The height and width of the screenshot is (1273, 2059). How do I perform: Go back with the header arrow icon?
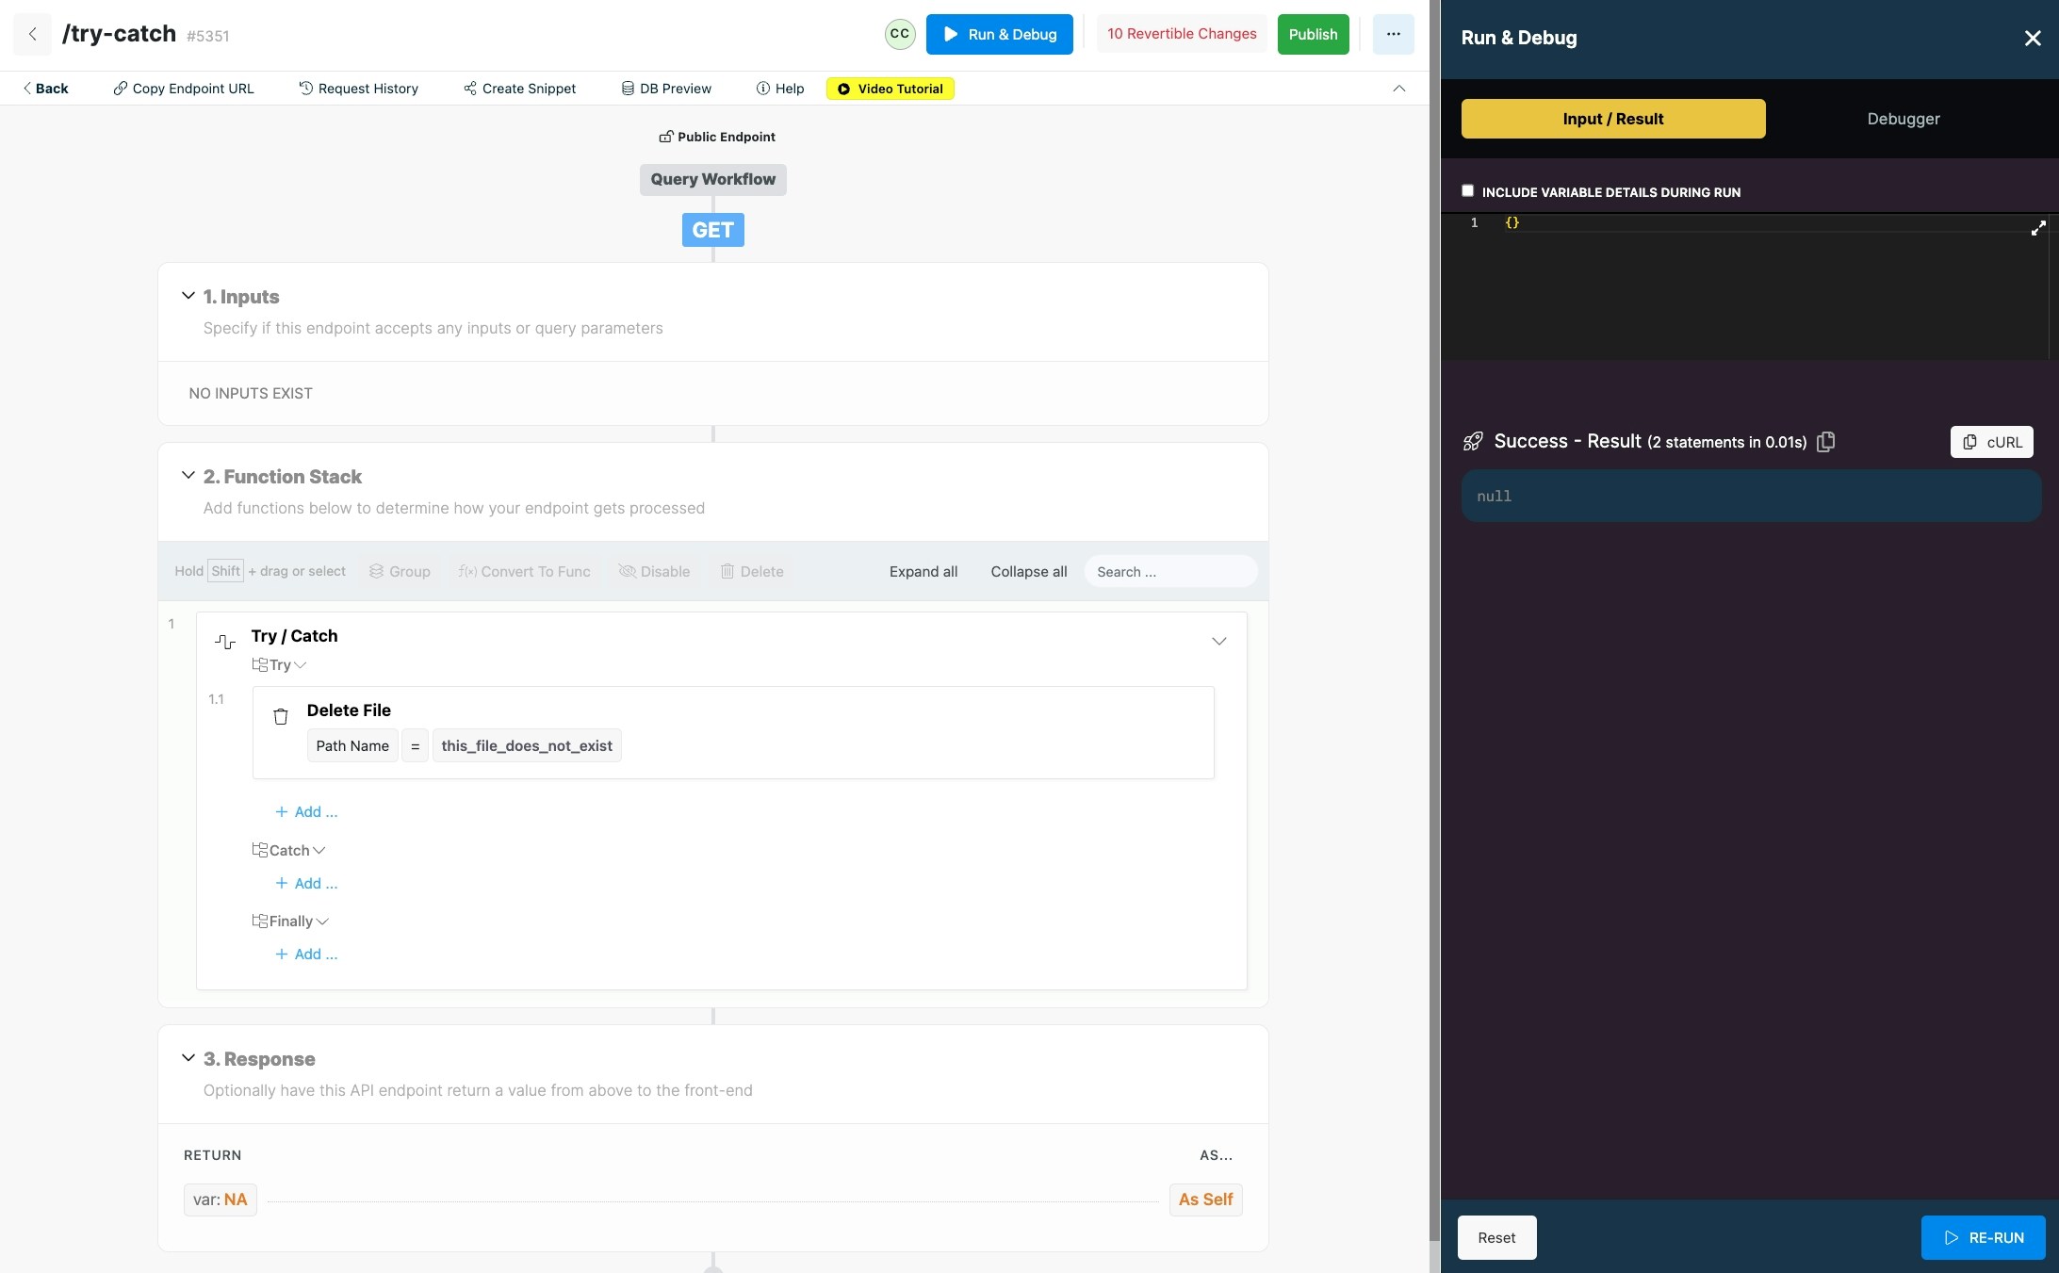pyautogui.click(x=33, y=34)
